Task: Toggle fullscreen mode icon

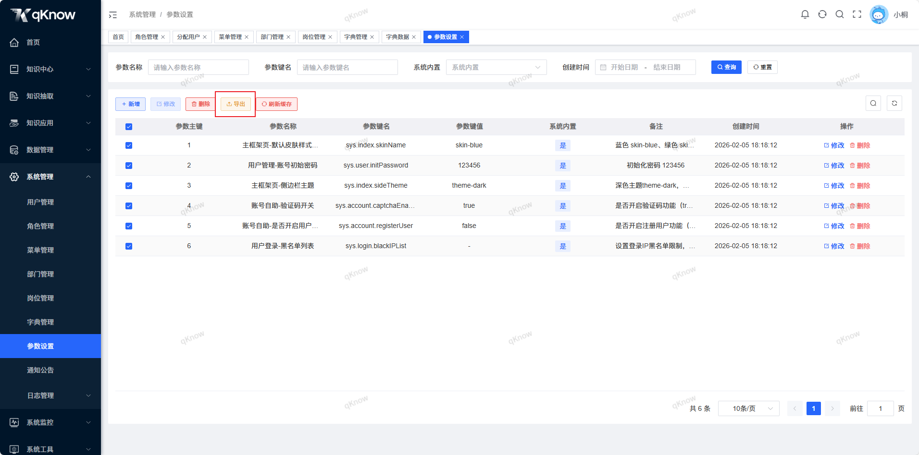Action: pyautogui.click(x=857, y=14)
